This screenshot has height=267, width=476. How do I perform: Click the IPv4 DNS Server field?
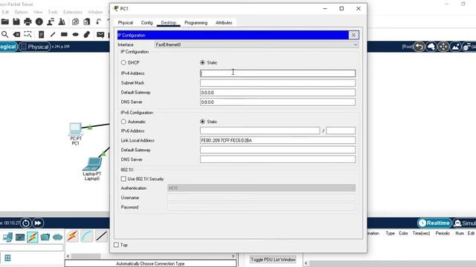point(277,102)
